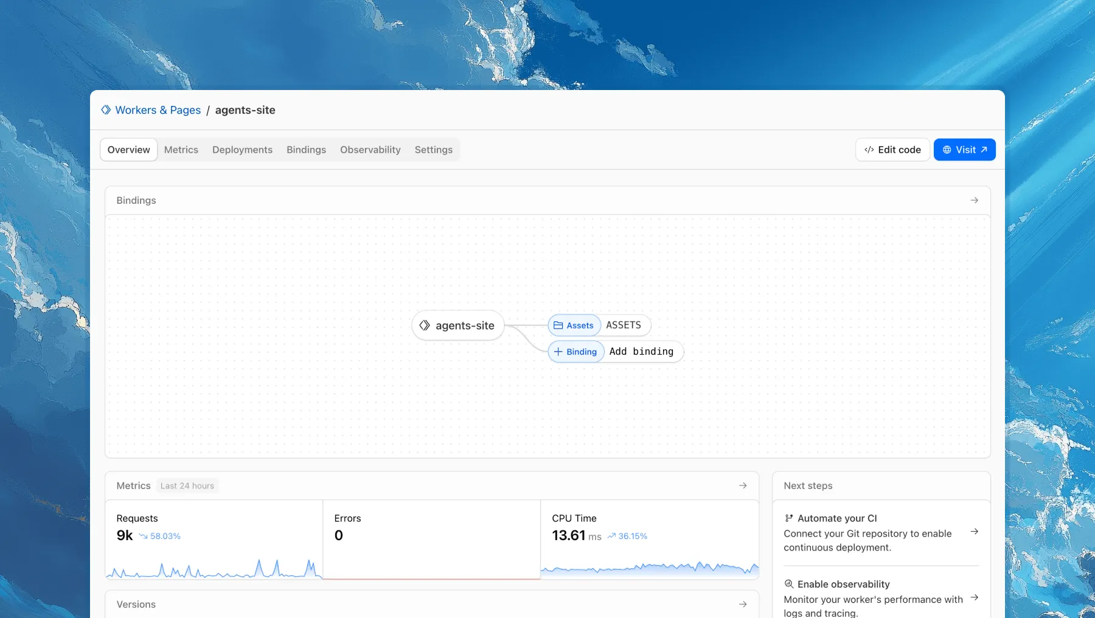Switch to the Deployments tab
Screen dimensions: 1095x618
(242, 149)
